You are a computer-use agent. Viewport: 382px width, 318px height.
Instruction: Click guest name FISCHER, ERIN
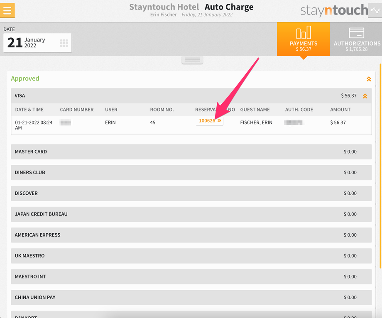tap(256, 122)
